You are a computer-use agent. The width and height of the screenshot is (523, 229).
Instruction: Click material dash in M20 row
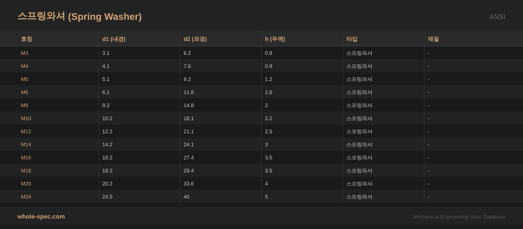(428, 184)
